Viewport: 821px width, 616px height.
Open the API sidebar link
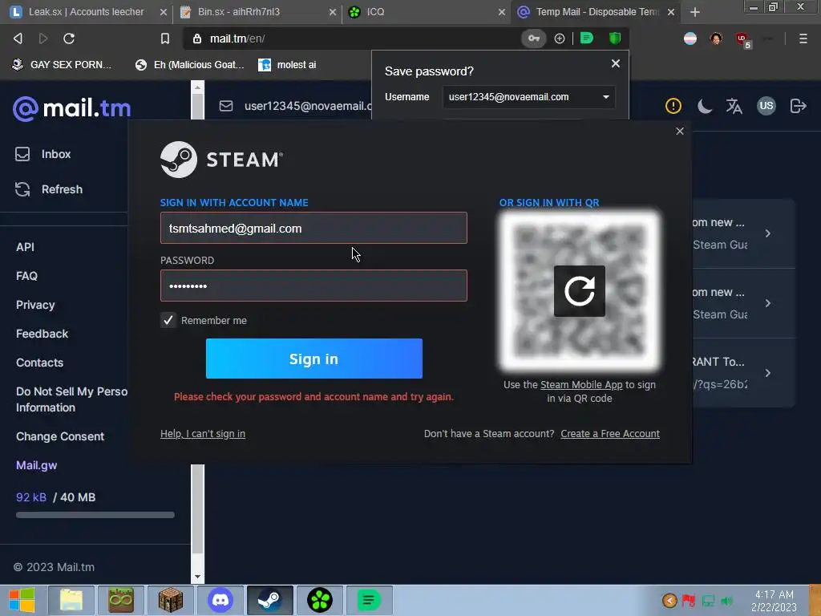25,247
